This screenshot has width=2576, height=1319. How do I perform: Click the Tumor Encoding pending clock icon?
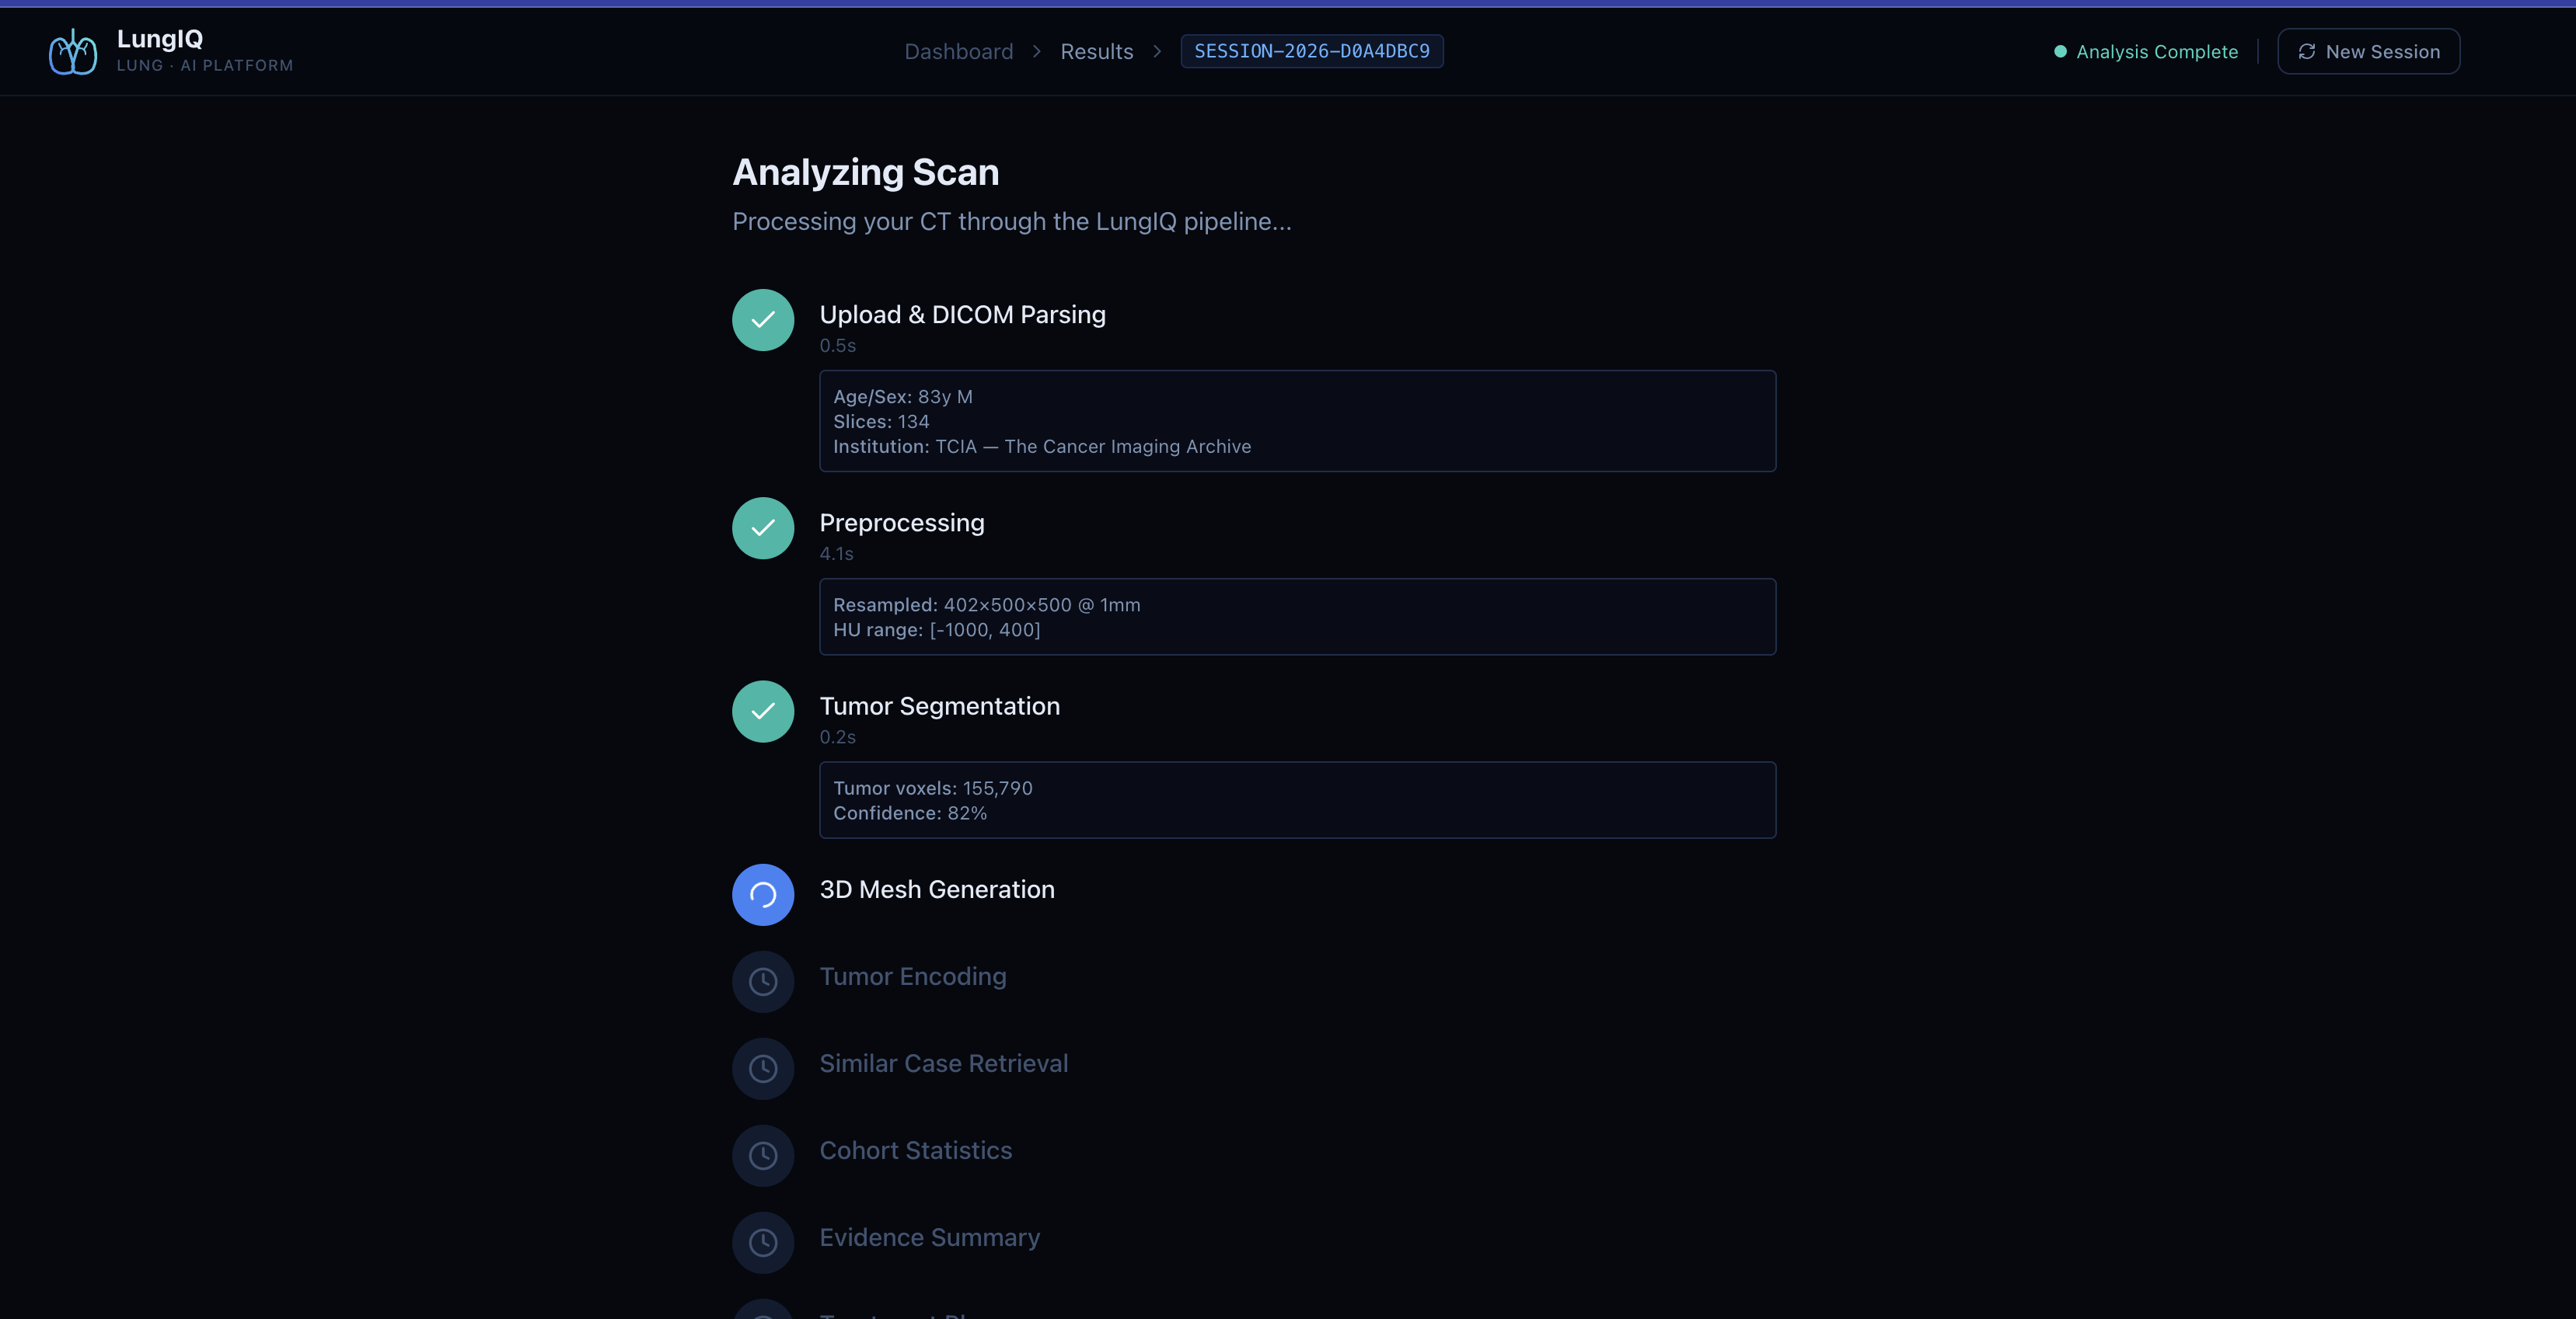(x=762, y=981)
